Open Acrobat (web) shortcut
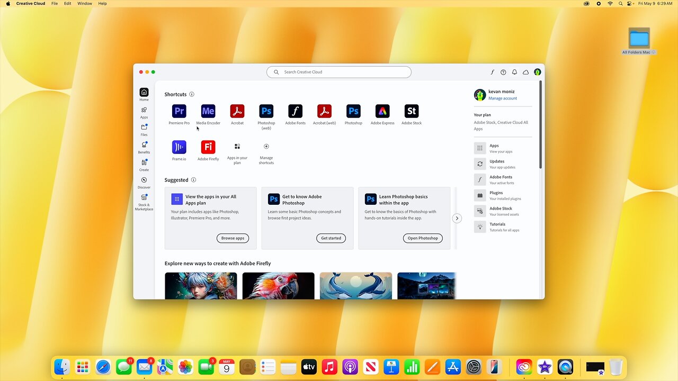This screenshot has width=678, height=381. click(324, 111)
